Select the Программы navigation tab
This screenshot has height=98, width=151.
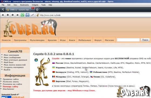[x=20, y=40]
